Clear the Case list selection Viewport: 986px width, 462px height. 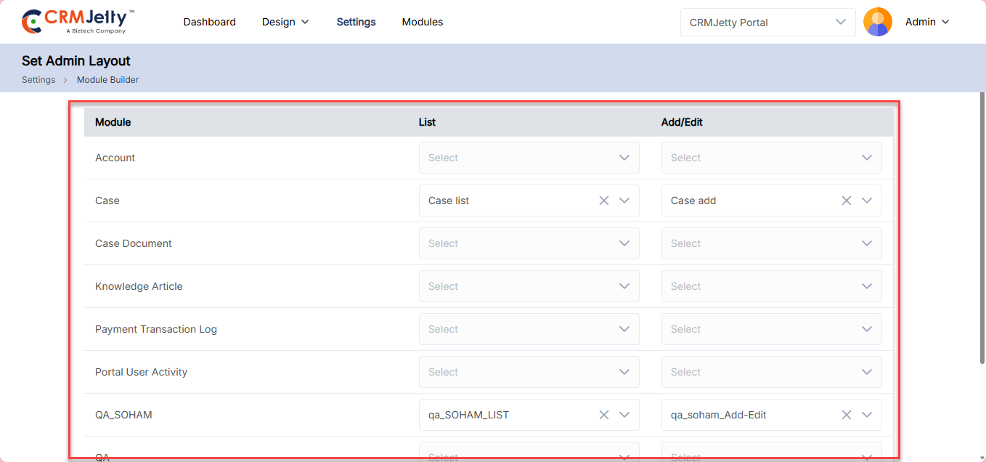(603, 200)
